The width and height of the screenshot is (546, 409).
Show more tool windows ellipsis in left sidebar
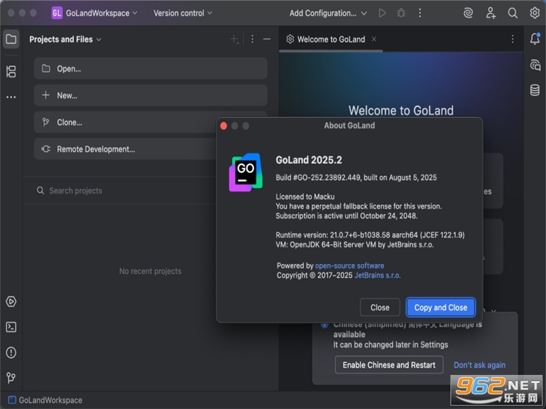tap(11, 97)
